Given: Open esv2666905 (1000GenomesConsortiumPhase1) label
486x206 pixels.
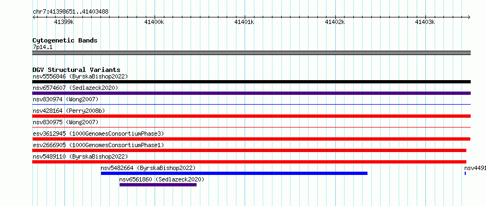Looking at the screenshot, I should (x=98, y=145).
